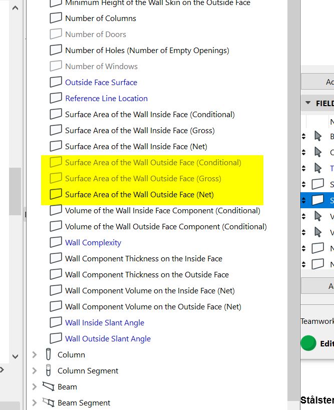The image size is (334, 410).
Task: Select Number of Holes parameter
Action: coord(147,51)
